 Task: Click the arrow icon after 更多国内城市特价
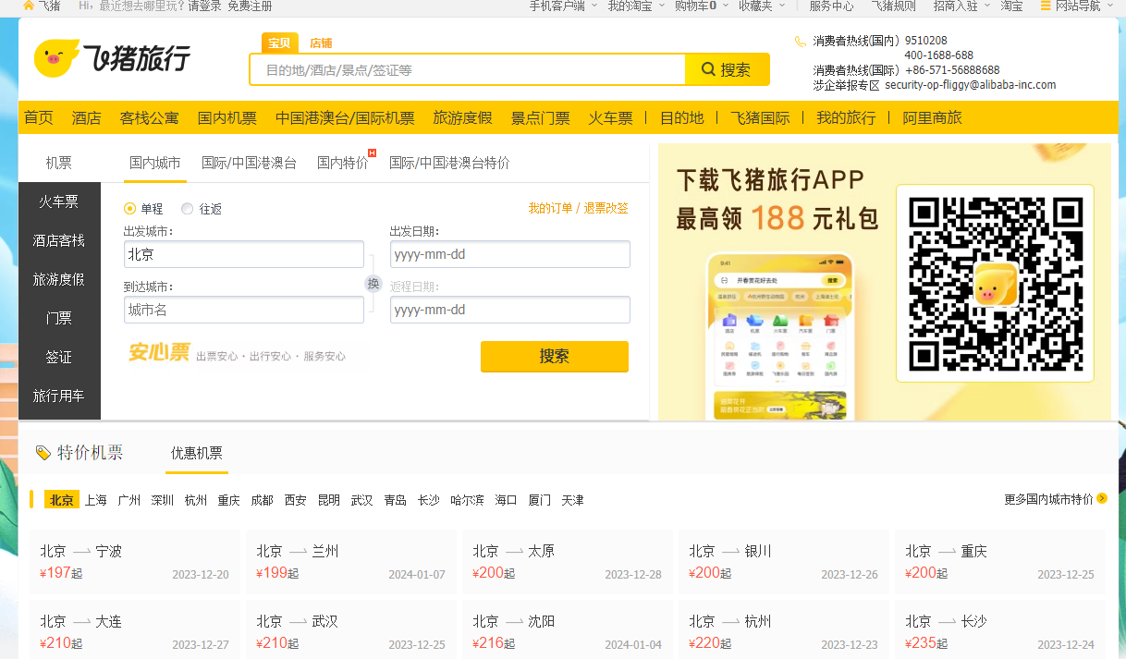pos(1102,499)
